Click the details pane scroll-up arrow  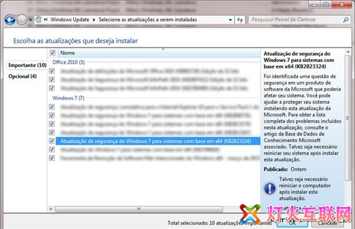[348, 52]
